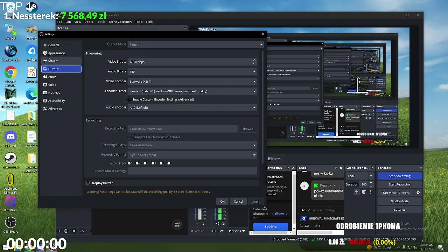Launch OBS Studio from the desktop icon
The width and height of the screenshot is (448, 252).
[10, 225]
